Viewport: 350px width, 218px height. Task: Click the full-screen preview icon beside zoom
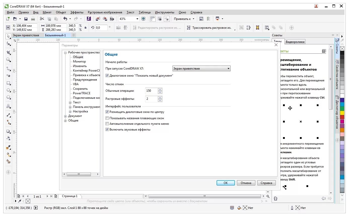(x=143, y=19)
